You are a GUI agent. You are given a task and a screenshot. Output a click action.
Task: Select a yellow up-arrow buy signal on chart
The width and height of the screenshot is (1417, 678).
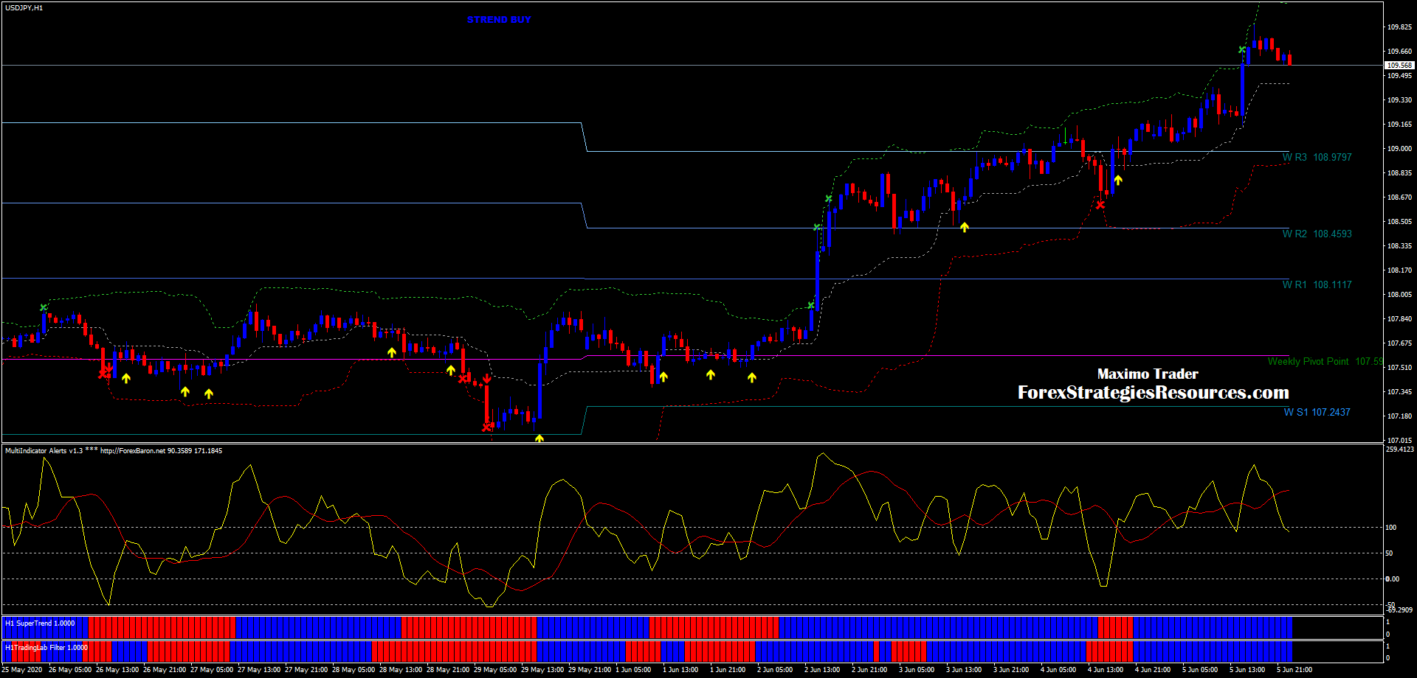[x=126, y=378]
